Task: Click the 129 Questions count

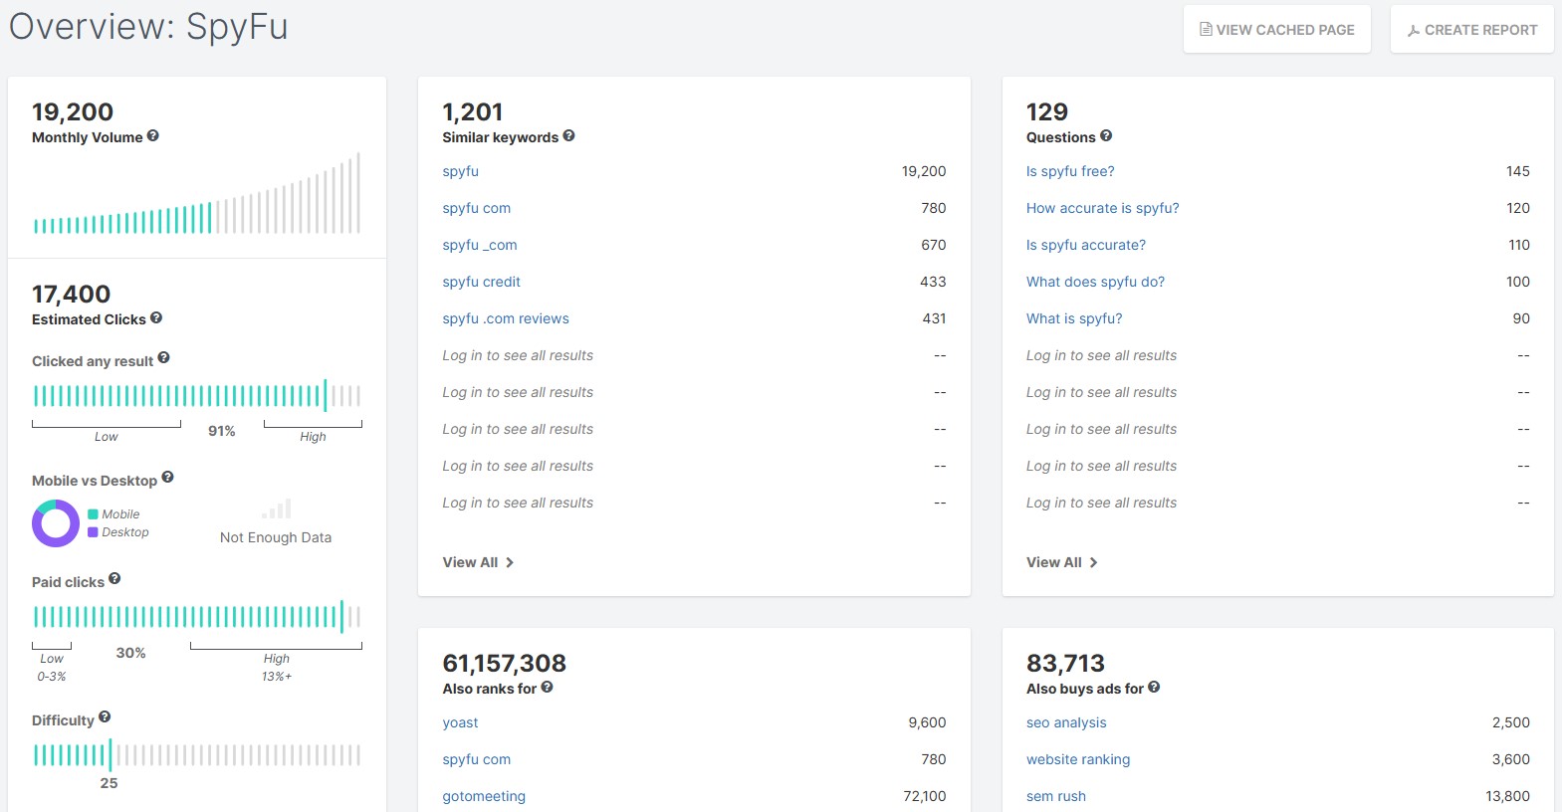Action: tap(1047, 111)
